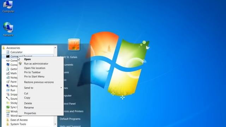Click the user account flower picture
This screenshot has height=127, width=226.
(x=74, y=45)
